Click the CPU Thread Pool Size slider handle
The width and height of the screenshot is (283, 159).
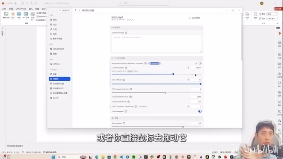pos(165,93)
